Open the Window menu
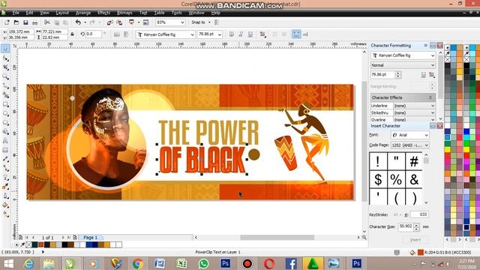Viewport: 480px width, 270px height. pos(196,13)
